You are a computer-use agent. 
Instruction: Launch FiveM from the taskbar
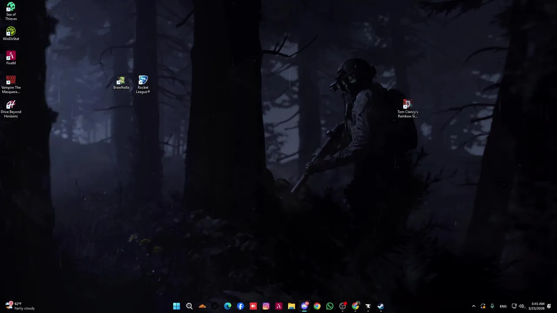tap(278, 306)
